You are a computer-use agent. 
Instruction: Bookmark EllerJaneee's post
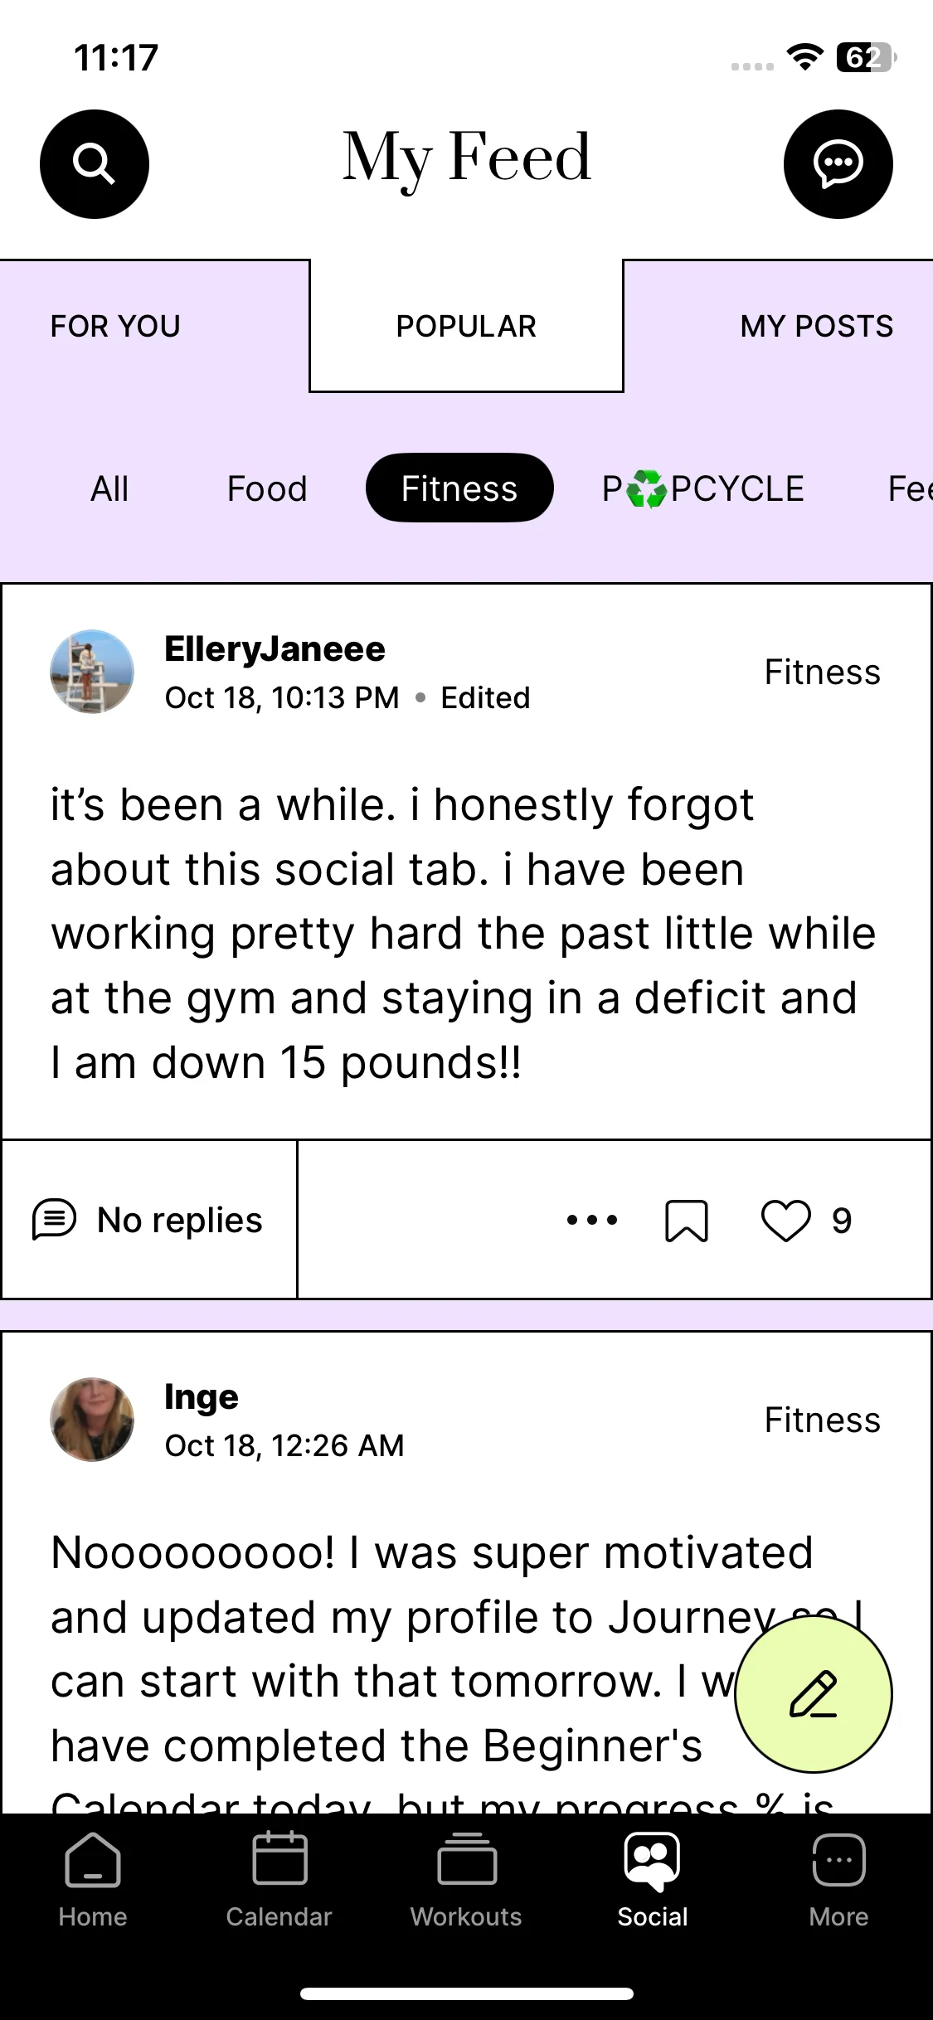[x=687, y=1221]
